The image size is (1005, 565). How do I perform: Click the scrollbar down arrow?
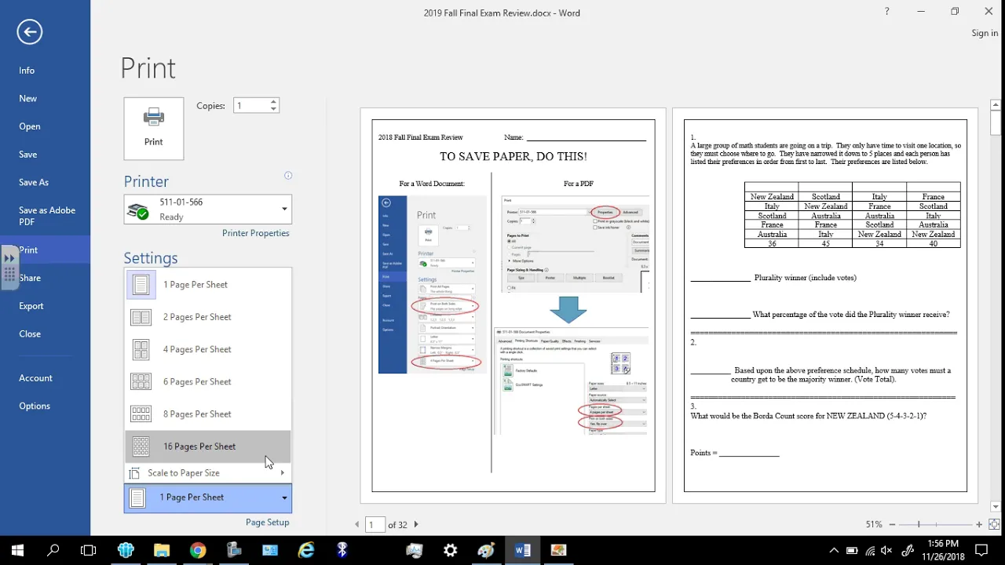(x=996, y=507)
